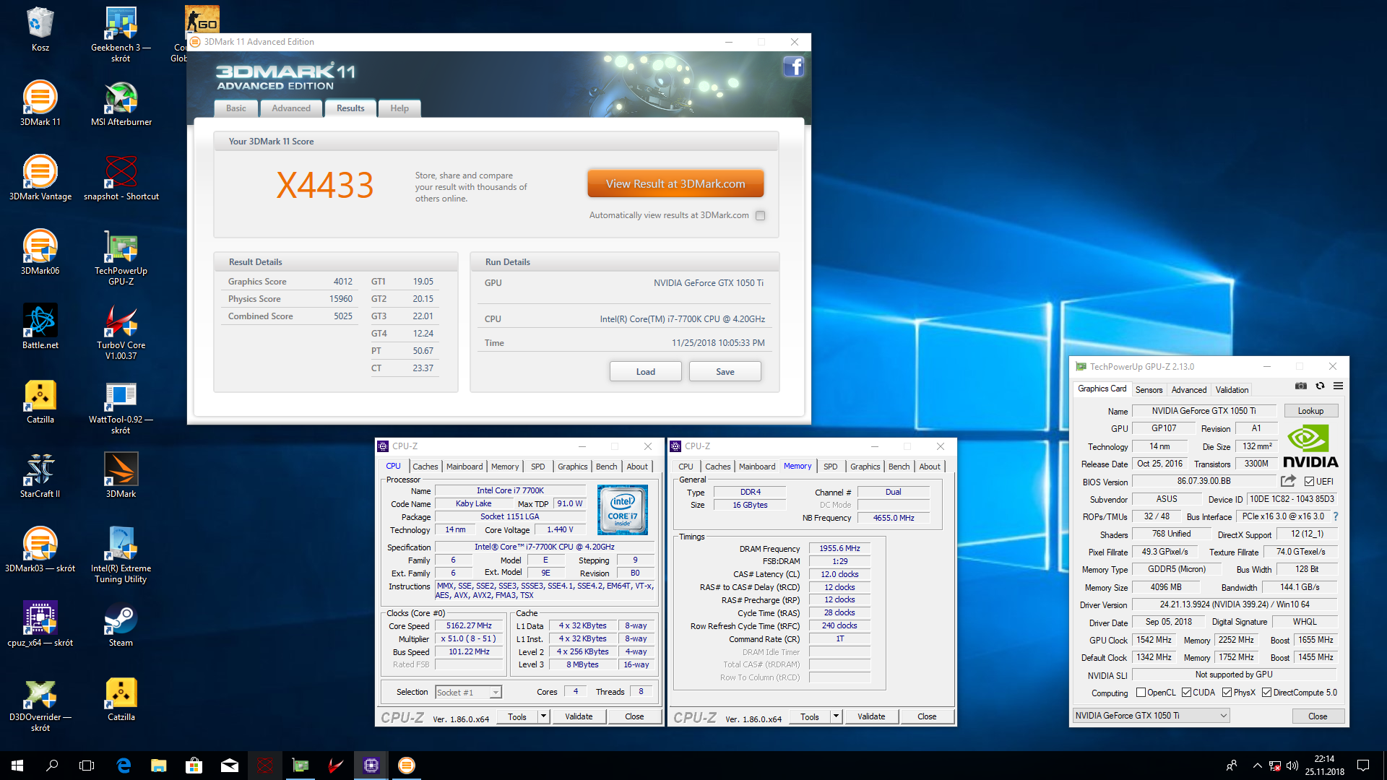Open Socket #1 selection dropdown in CPU-Z

[x=469, y=693]
